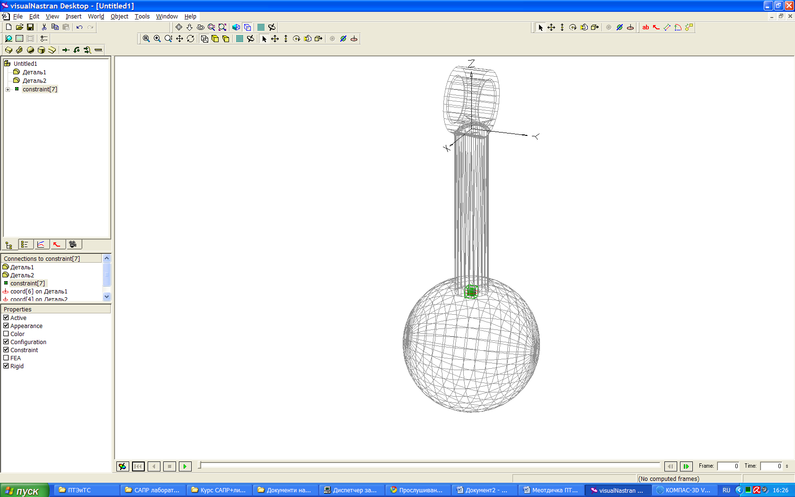The width and height of the screenshot is (795, 497).
Task: Open the Insert menu
Action: coord(73,16)
